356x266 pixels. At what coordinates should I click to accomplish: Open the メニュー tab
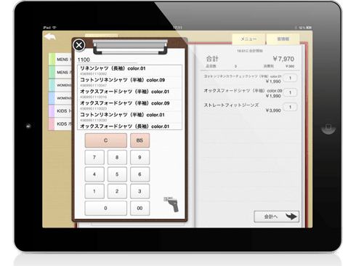248,39
